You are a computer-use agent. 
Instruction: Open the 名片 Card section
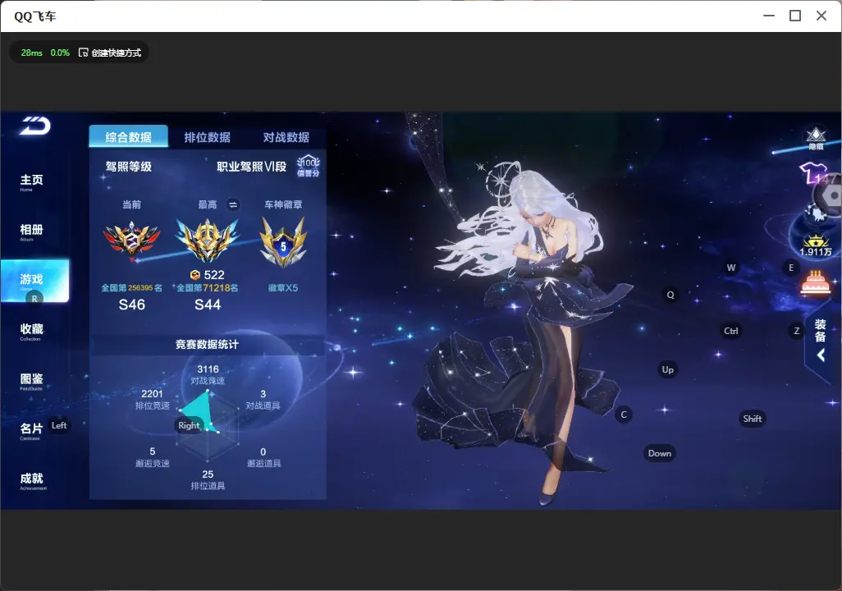click(x=31, y=431)
